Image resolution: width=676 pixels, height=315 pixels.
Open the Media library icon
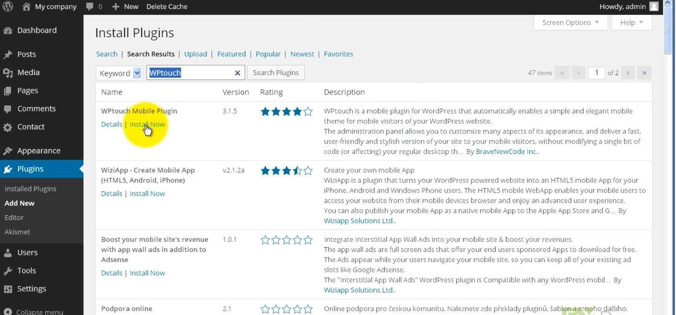coord(8,73)
